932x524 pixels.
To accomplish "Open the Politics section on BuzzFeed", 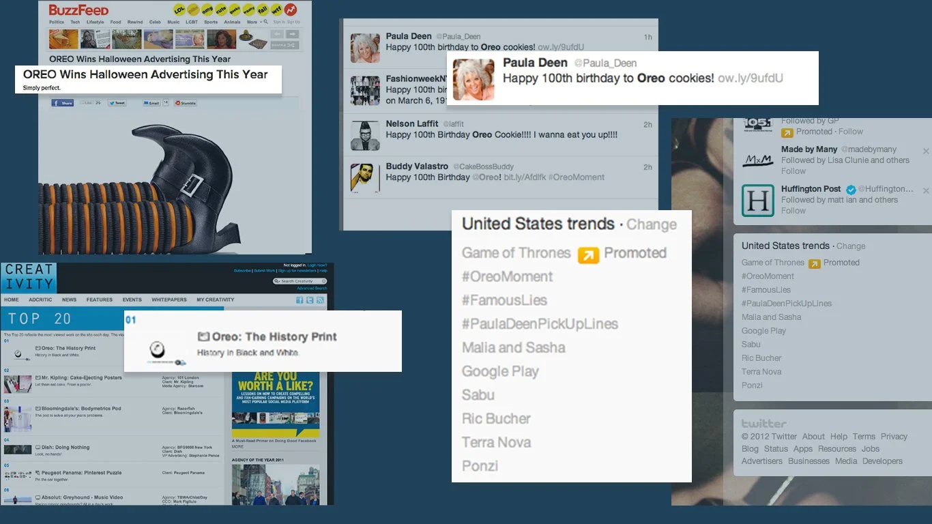I will tap(57, 22).
